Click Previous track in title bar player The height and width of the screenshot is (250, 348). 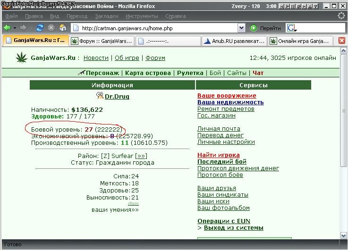coord(281,7)
